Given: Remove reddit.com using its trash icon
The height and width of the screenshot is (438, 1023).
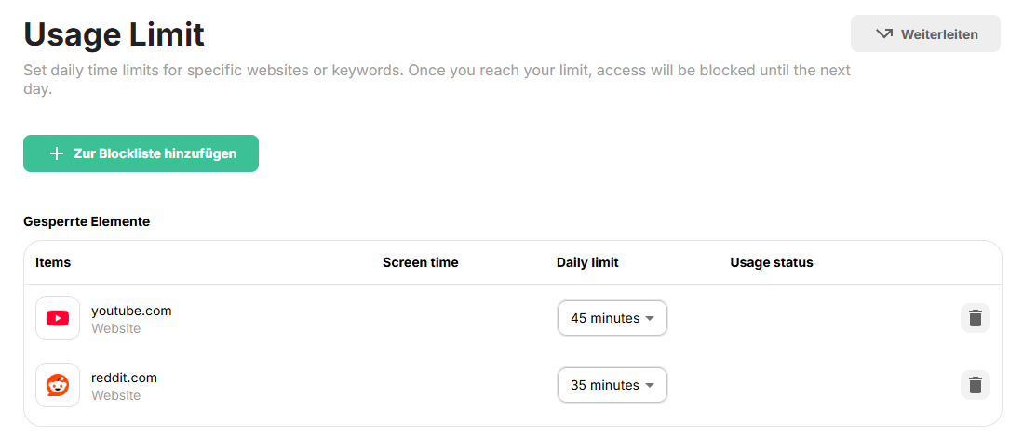Looking at the screenshot, I should [x=975, y=385].
